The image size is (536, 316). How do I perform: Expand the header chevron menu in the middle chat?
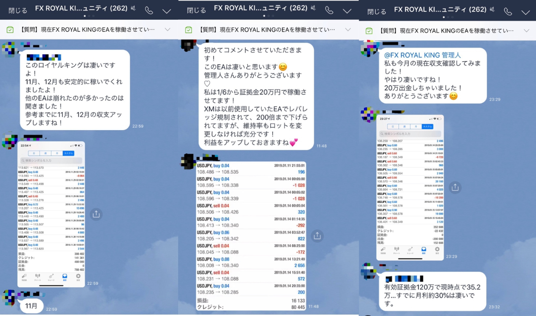[x=347, y=11]
